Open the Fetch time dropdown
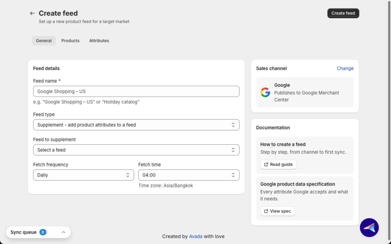The width and height of the screenshot is (391, 244). pos(189,175)
